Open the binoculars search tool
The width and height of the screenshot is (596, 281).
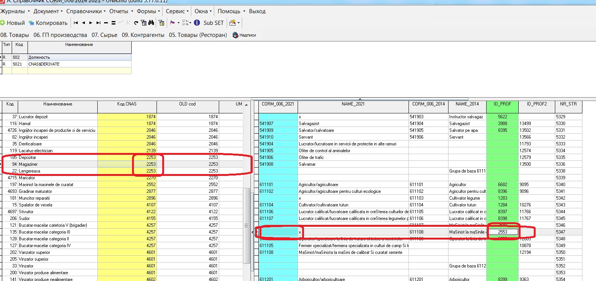(151, 23)
